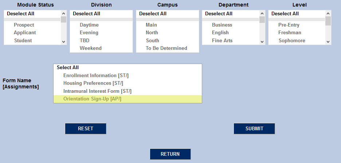This screenshot has height=163, width=341.
Task: Pick Fine Arts in Department list
Action: click(x=222, y=41)
